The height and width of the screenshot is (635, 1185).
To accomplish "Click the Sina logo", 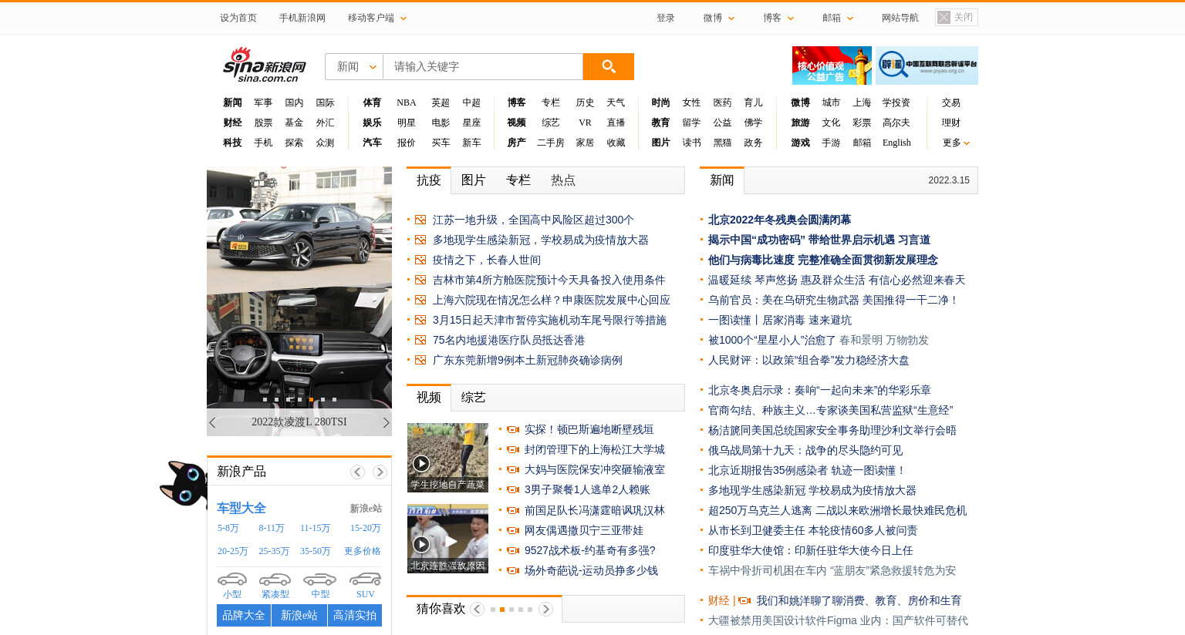I will [x=265, y=65].
